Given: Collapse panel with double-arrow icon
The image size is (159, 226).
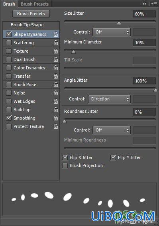Looking at the screenshot, I should [144, 4].
